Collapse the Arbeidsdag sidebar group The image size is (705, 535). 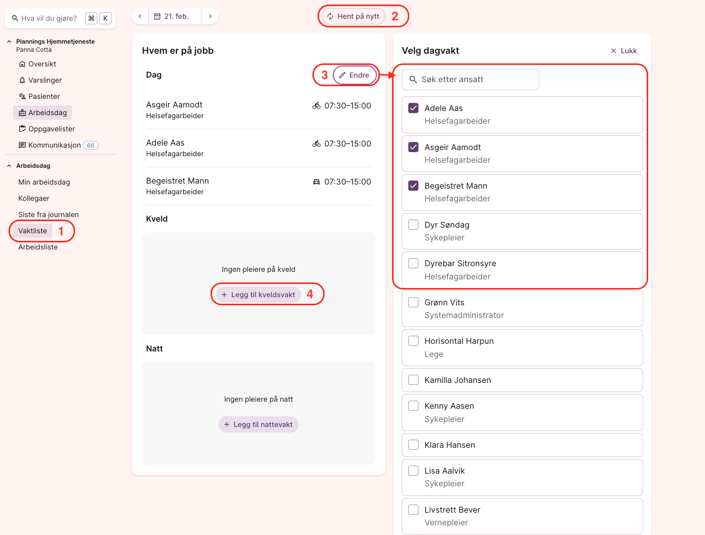tap(9, 166)
